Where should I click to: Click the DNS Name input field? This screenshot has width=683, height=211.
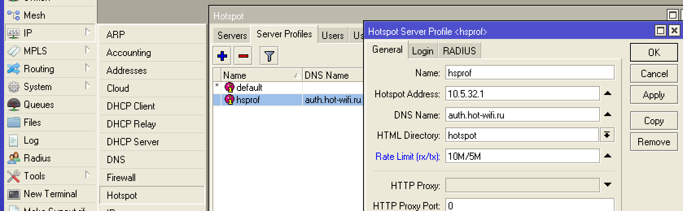(x=522, y=115)
